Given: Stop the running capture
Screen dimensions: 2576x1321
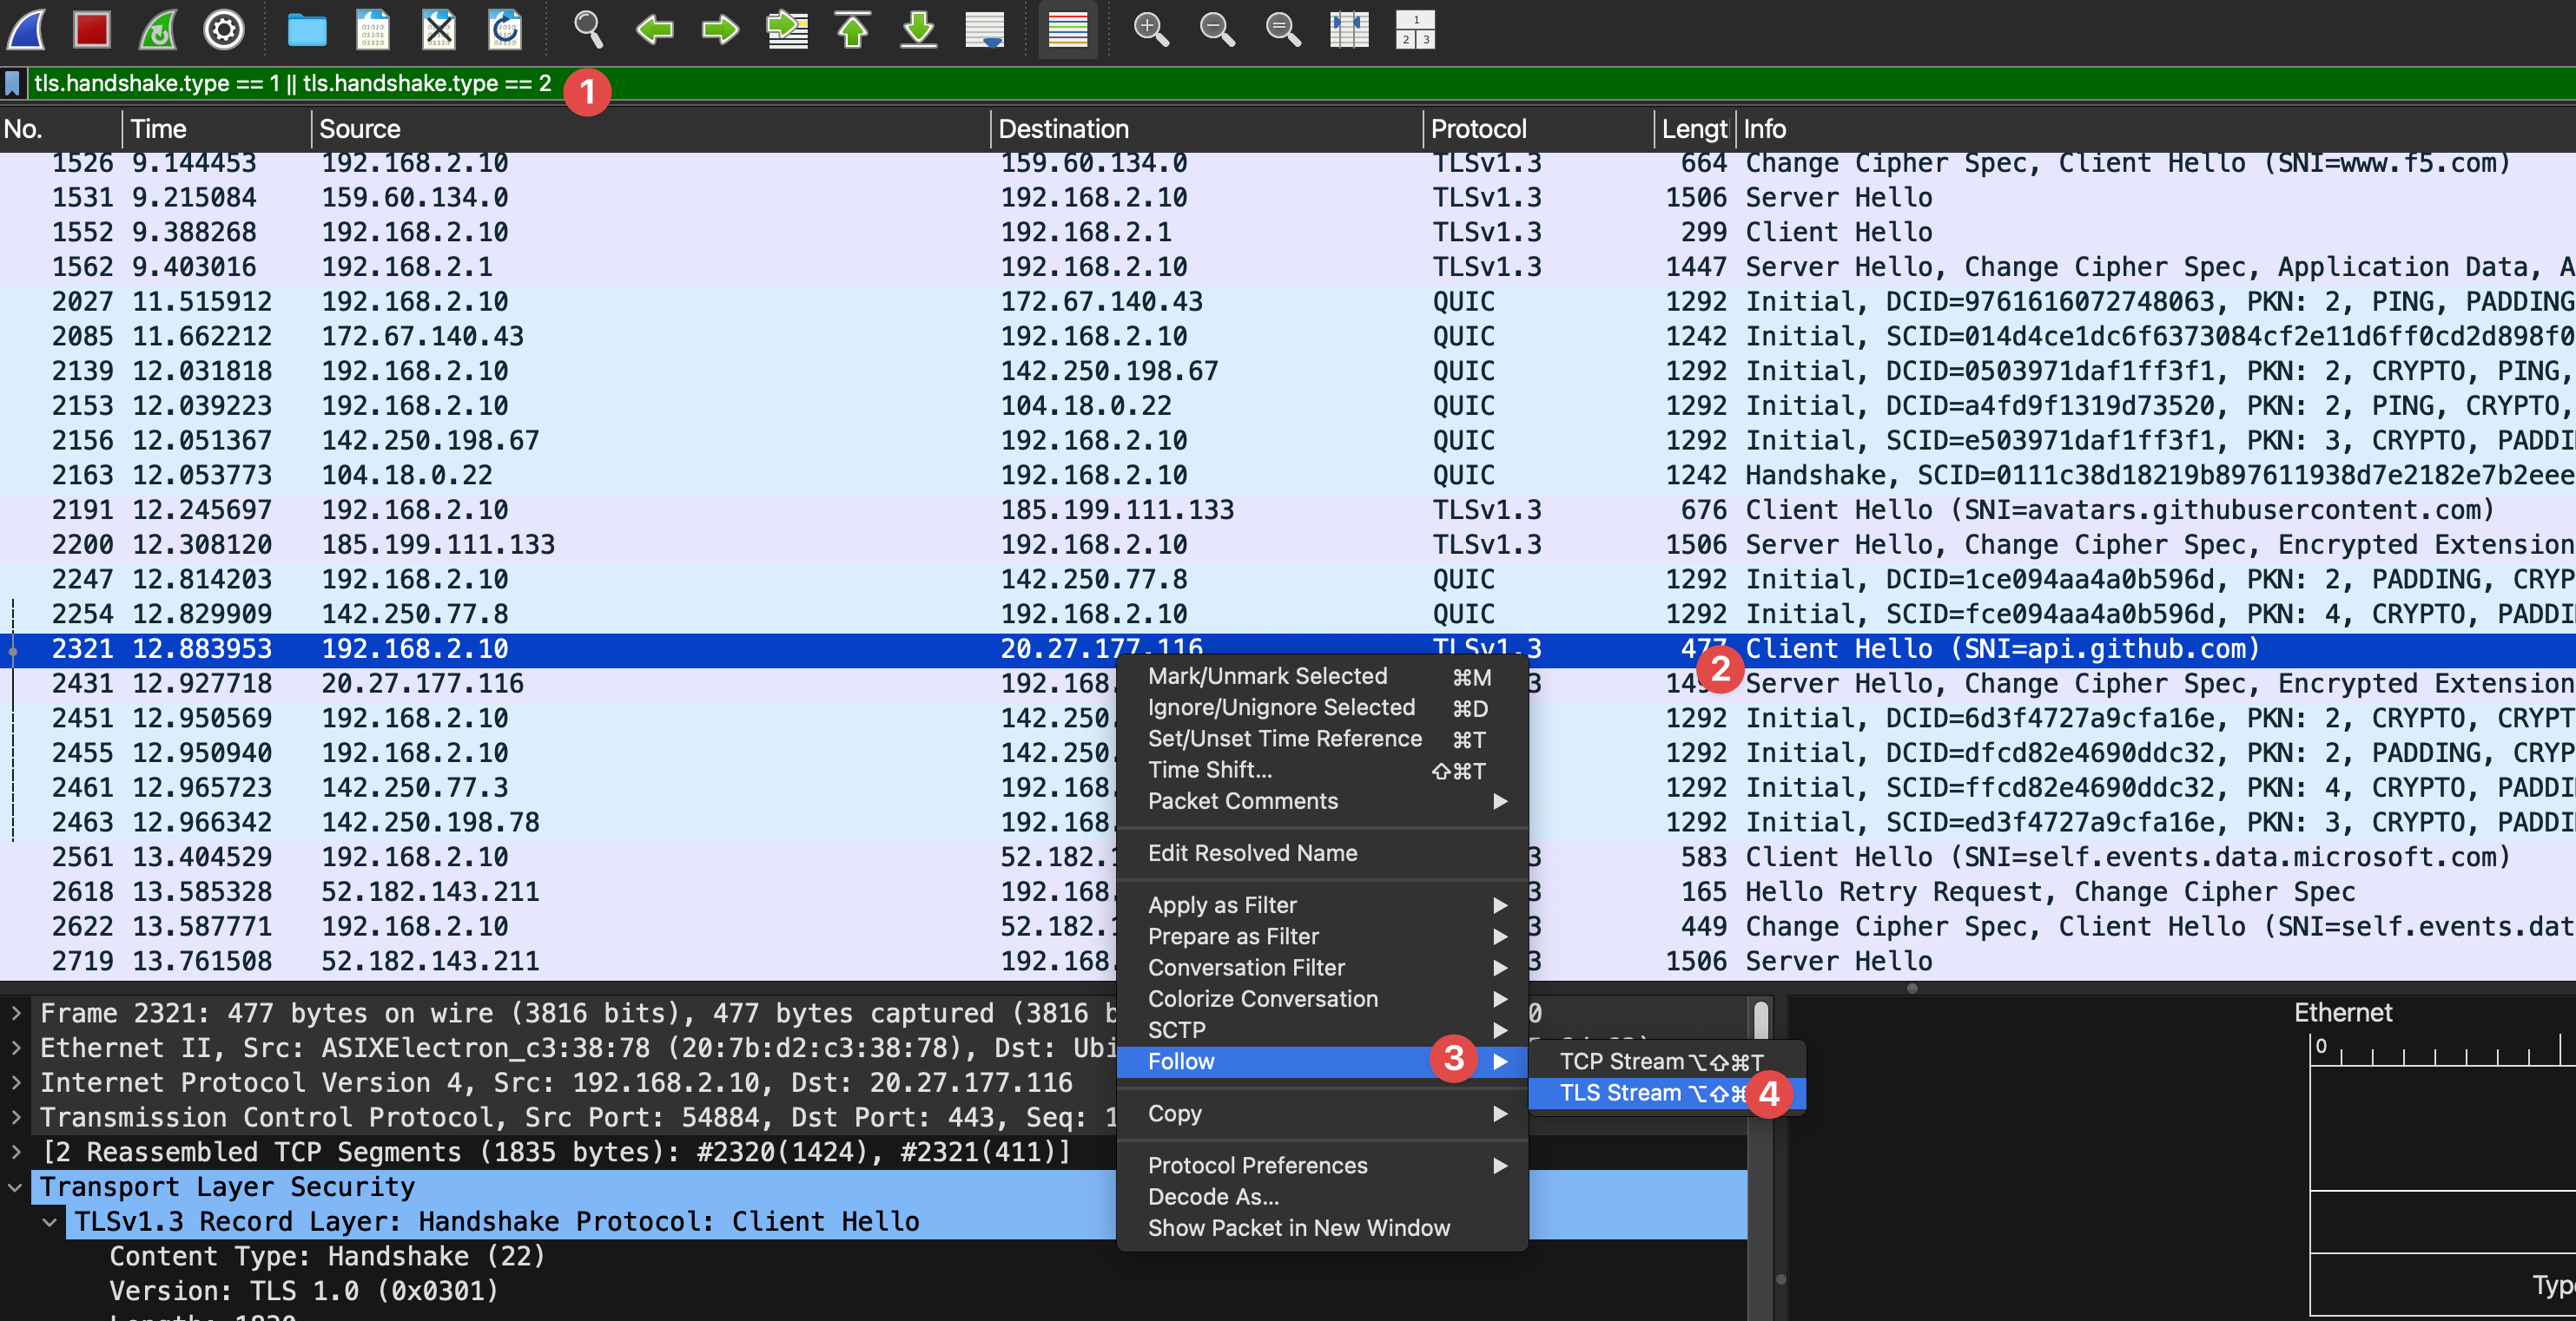Looking at the screenshot, I should (x=92, y=30).
